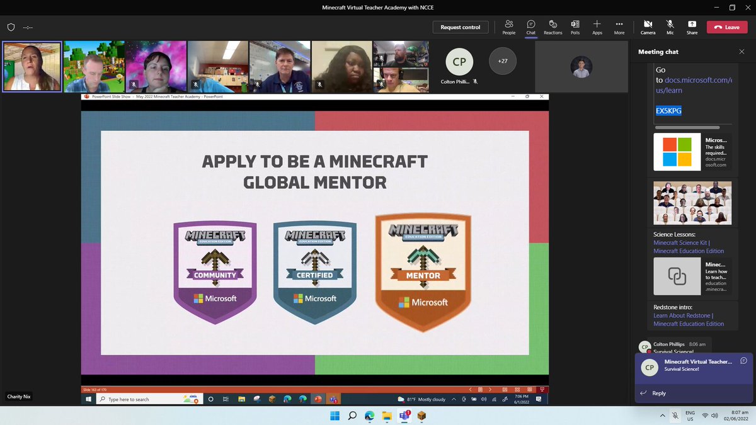Select Charity Nix video thumbnail
756x425 pixels.
coord(32,67)
